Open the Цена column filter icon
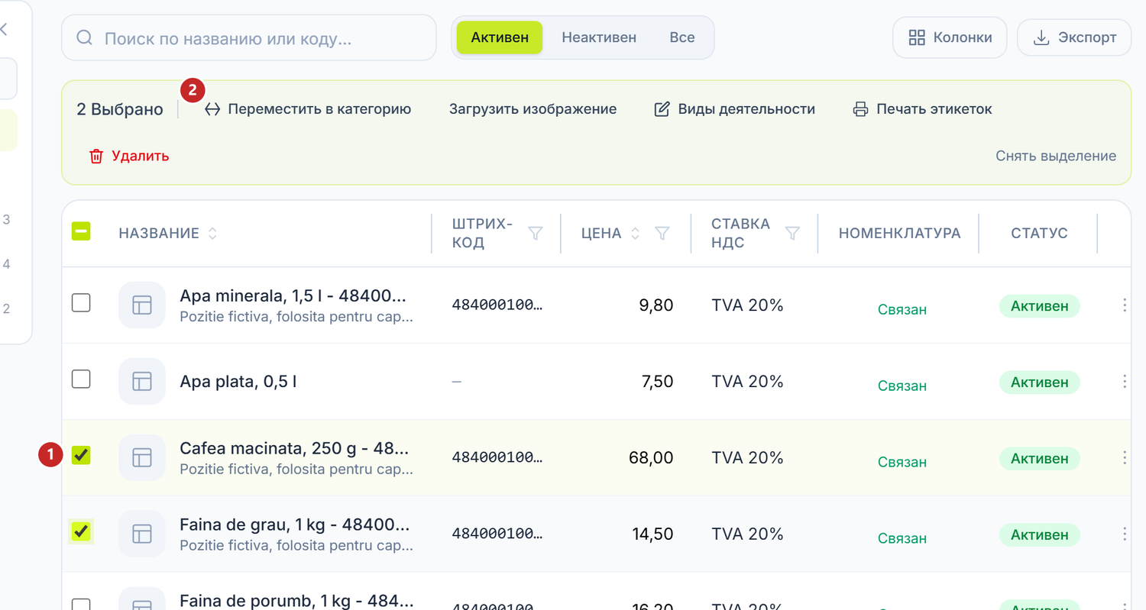The width and height of the screenshot is (1146, 610). coord(662,233)
